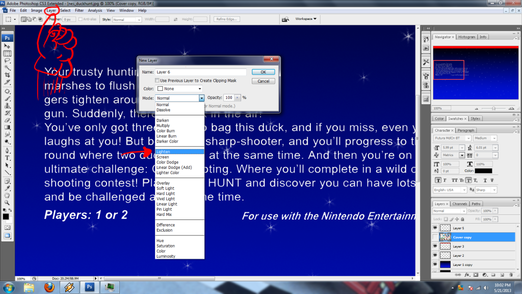The image size is (522, 294).
Task: Hide Layer 5 using its eye icon
Action: (435, 228)
